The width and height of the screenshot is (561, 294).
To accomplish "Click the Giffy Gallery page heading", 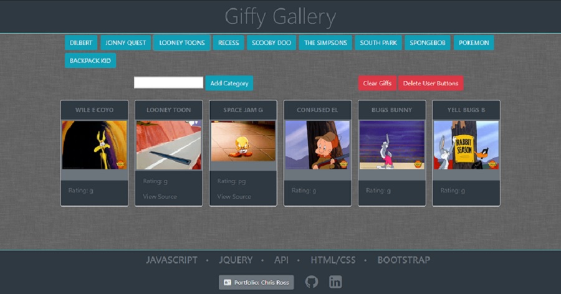I will pyautogui.click(x=280, y=17).
